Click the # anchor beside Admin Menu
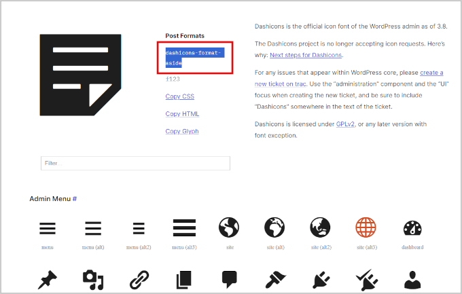The height and width of the screenshot is (294, 462). [x=75, y=199]
